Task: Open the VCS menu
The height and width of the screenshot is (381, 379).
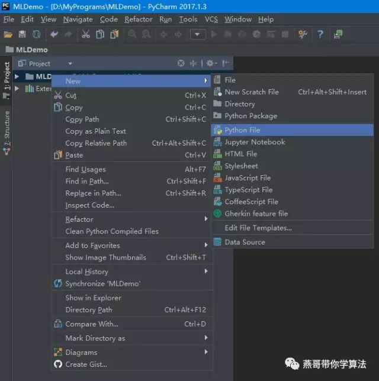Action: point(211,19)
